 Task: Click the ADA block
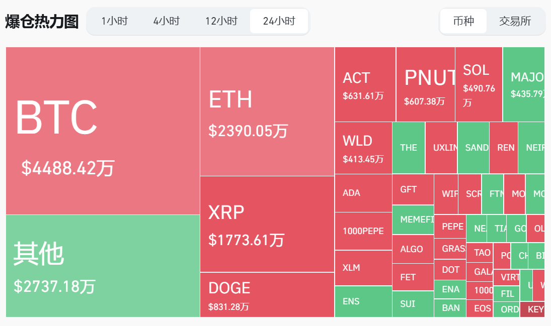pyautogui.click(x=363, y=193)
